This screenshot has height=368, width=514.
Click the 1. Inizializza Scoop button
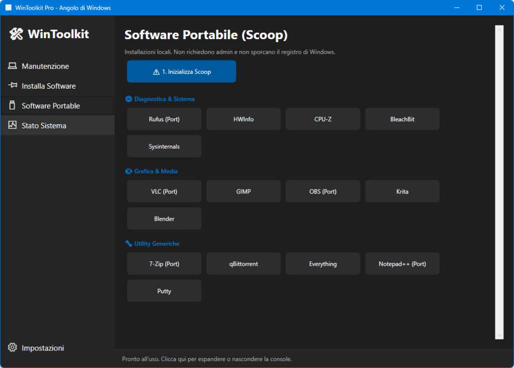[182, 71]
